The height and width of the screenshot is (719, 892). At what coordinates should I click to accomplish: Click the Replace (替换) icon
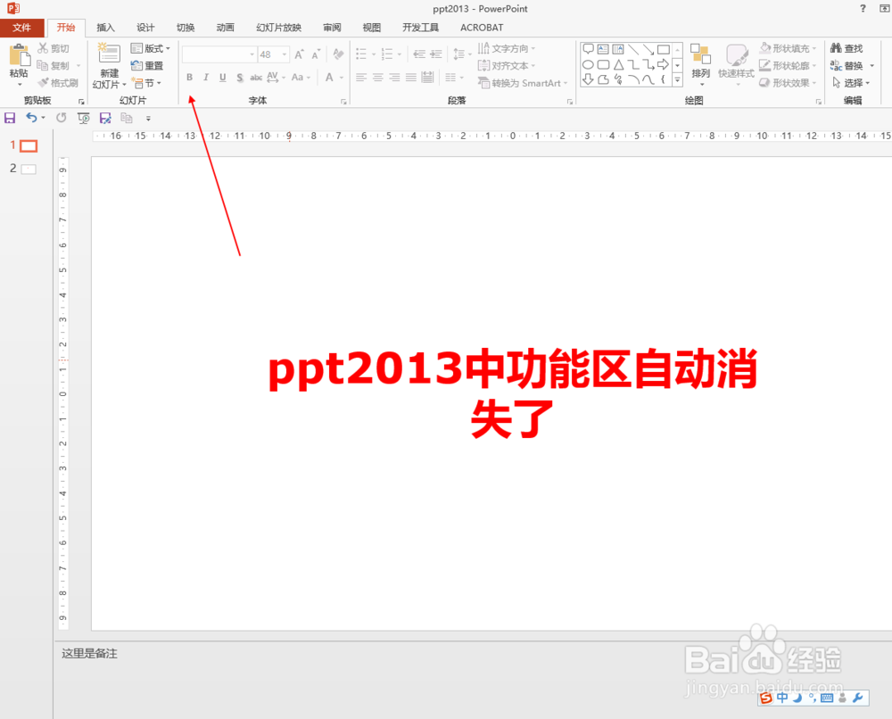click(x=836, y=65)
